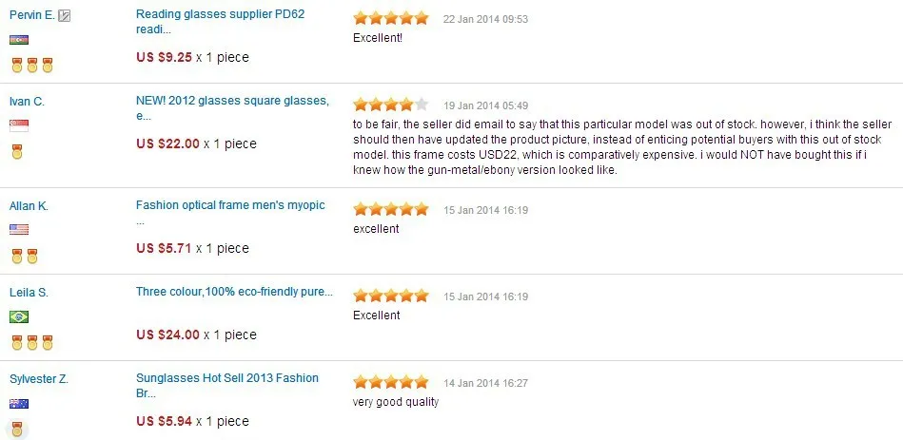Click the medal badges under Leila S.

pyautogui.click(x=31, y=342)
